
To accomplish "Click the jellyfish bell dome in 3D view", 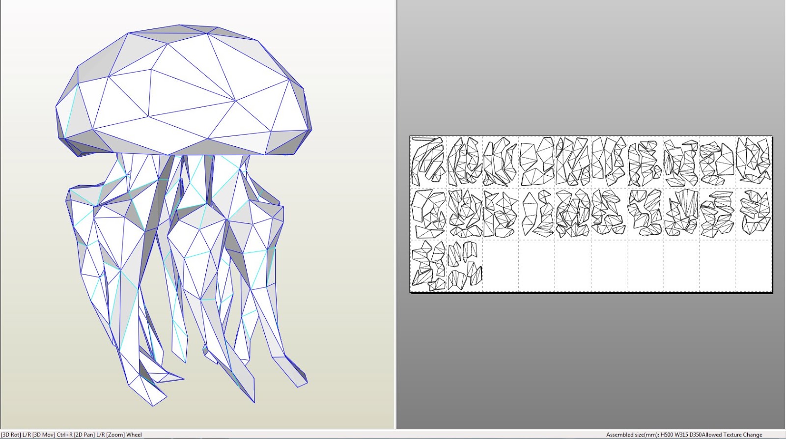I will tap(184, 91).
